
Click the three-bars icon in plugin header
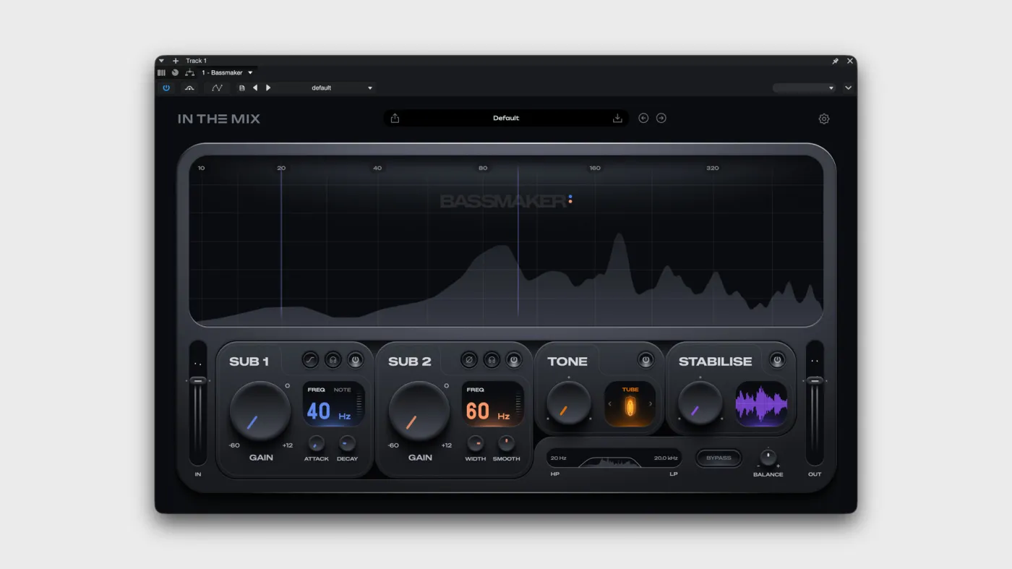click(x=162, y=72)
